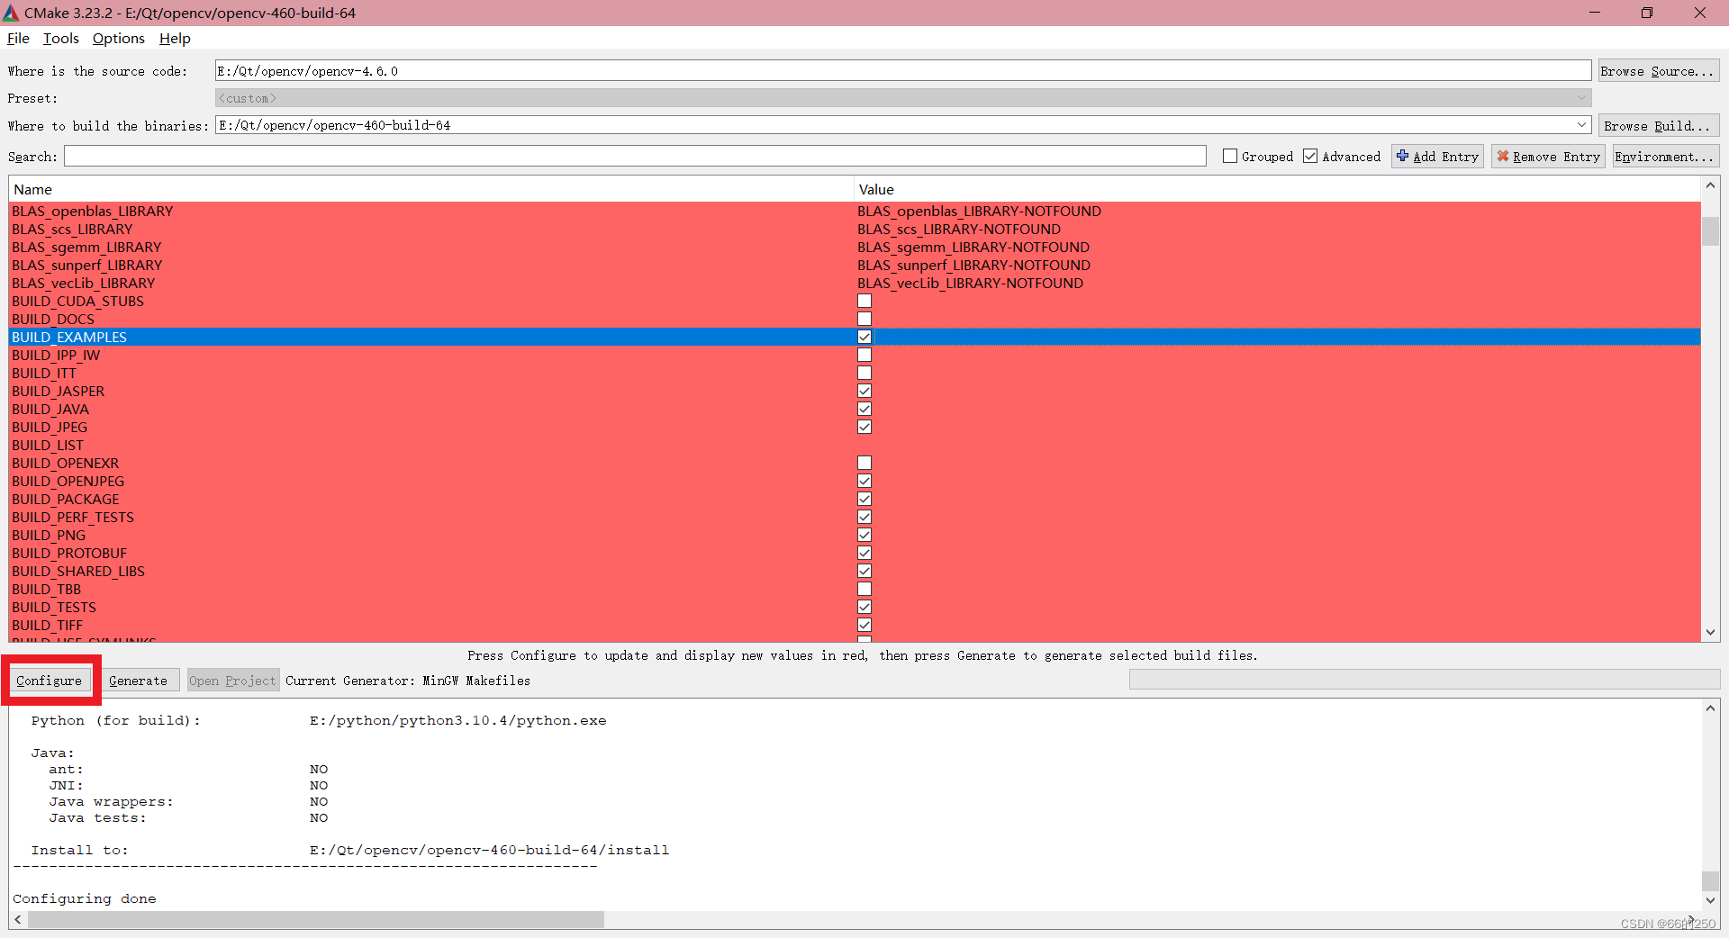
Task: Enable the BUILD_OPENEXR checkbox
Action: tap(864, 463)
